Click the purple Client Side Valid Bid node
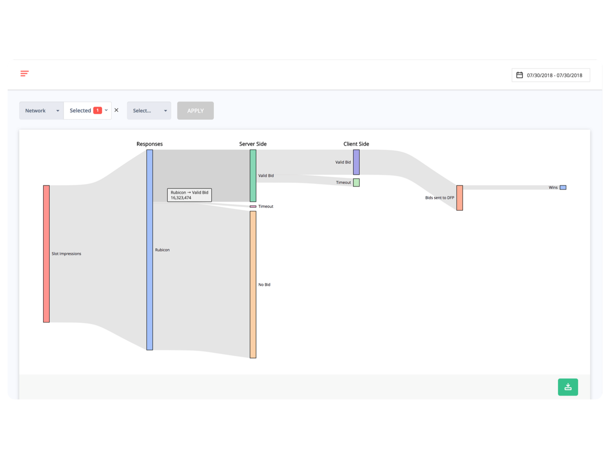This screenshot has height=459, width=610. pyautogui.click(x=356, y=162)
